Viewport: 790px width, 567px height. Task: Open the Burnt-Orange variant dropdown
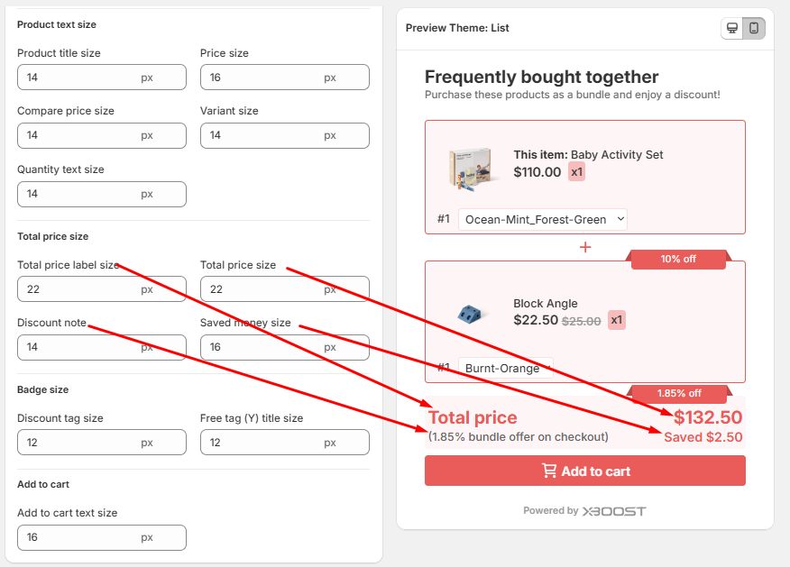[505, 368]
